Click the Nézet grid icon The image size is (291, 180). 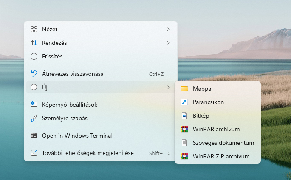(34, 29)
